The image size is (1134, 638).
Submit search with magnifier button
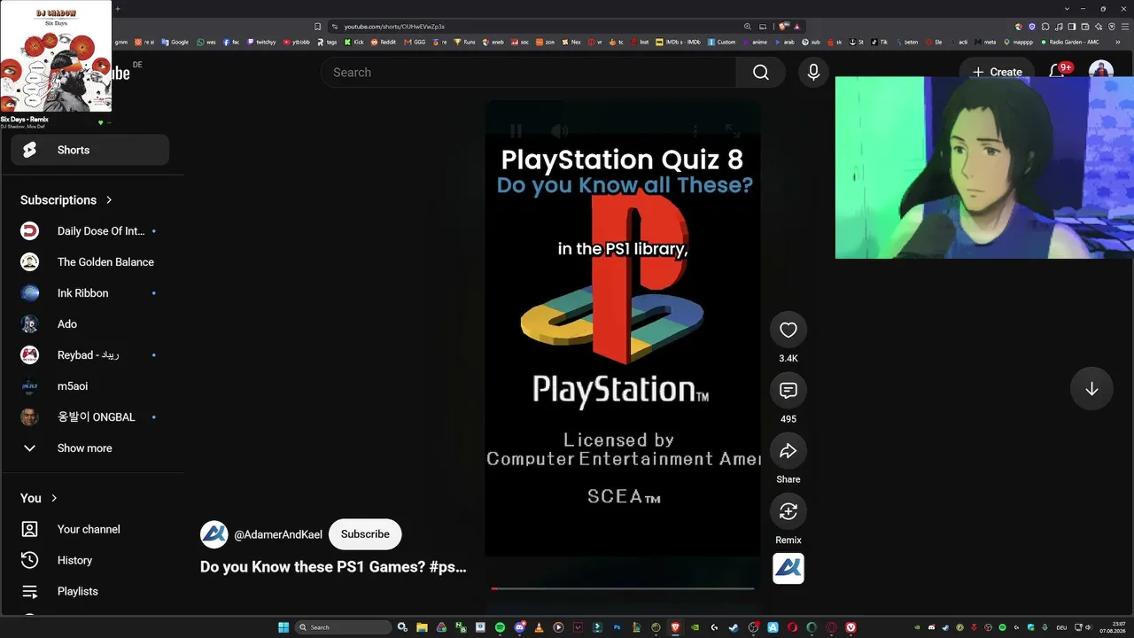(761, 73)
